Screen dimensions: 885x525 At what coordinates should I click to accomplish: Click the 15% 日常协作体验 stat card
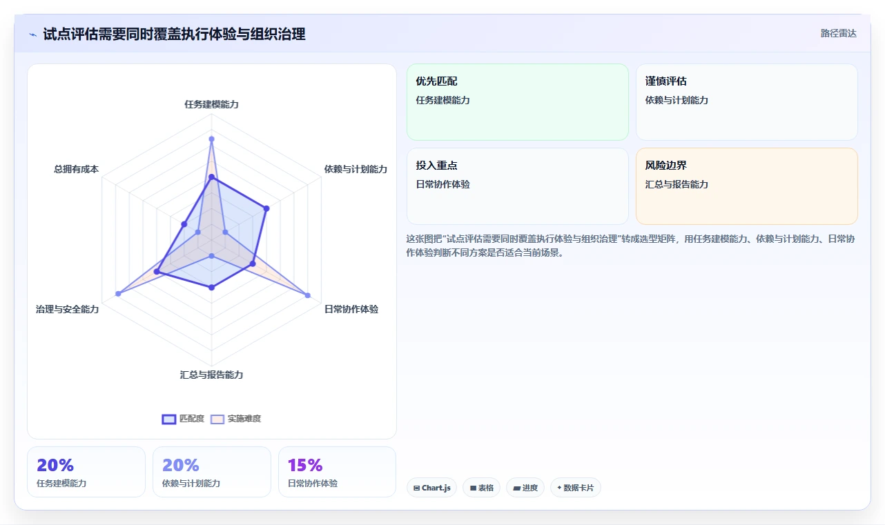338,472
